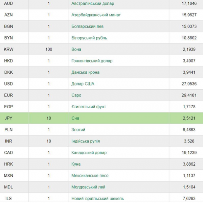203x203 pixels.
Task: Click the rate value 3,528
Action: pos(189,141)
